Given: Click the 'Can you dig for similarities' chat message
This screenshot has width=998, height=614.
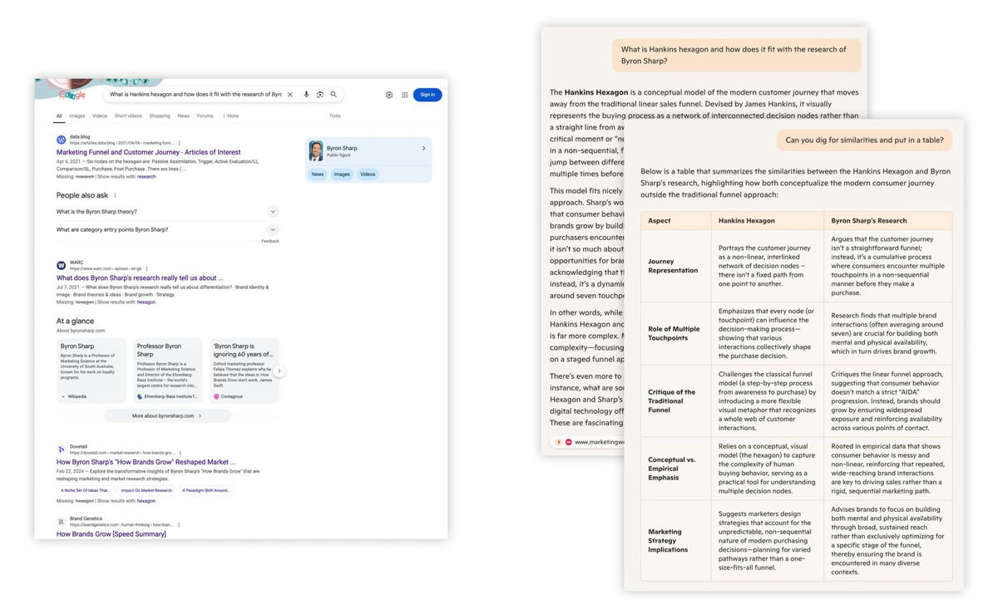Looking at the screenshot, I should 865,140.
